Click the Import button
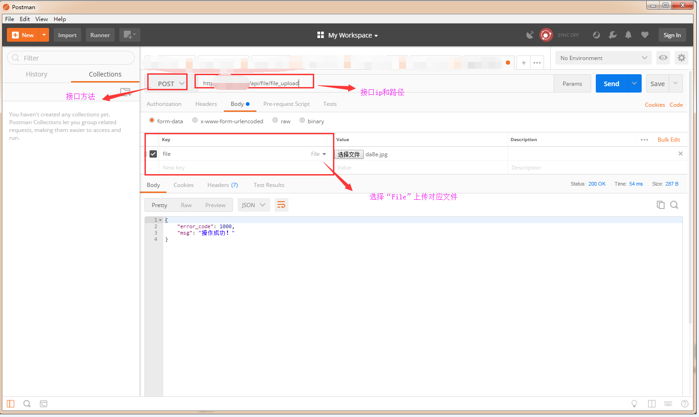The image size is (699, 417). click(x=67, y=35)
